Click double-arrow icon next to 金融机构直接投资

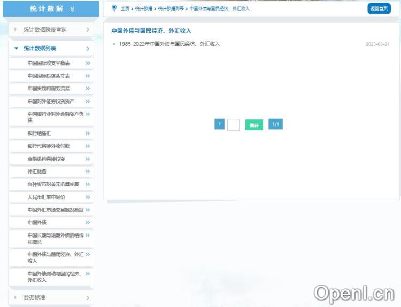point(88,159)
